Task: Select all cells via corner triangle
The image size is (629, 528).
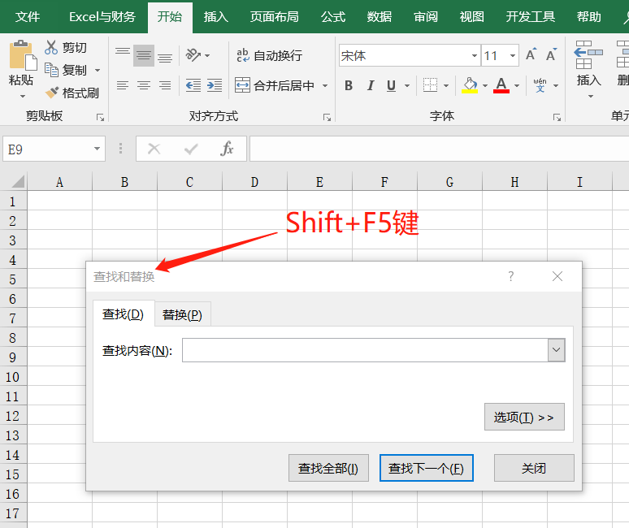Action: 18,181
